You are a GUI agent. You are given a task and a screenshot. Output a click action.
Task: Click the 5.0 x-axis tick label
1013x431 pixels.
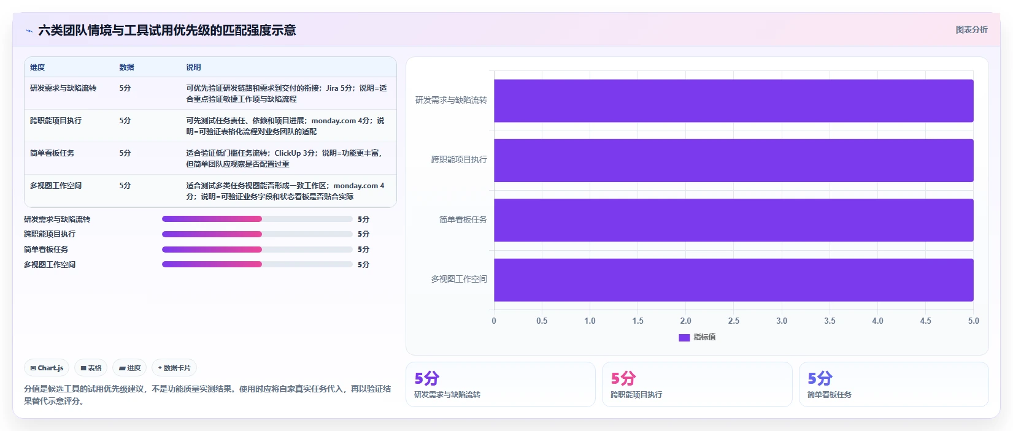click(973, 321)
